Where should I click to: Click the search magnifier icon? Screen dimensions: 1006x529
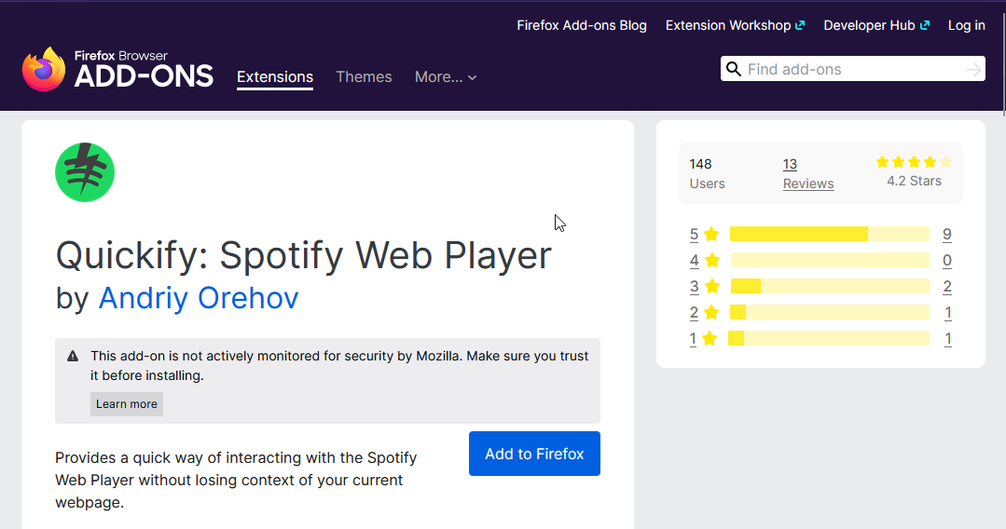point(734,69)
